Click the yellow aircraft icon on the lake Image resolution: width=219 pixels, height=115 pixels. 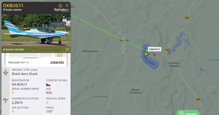point(146,54)
